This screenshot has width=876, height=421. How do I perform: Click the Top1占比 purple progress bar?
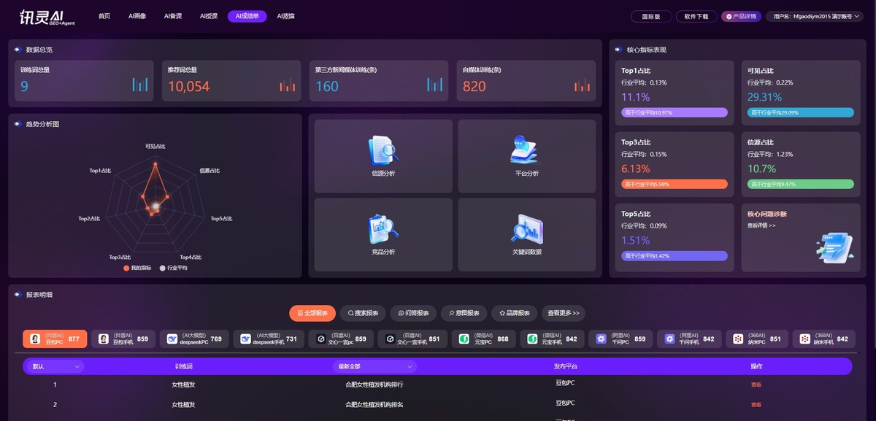pyautogui.click(x=674, y=112)
